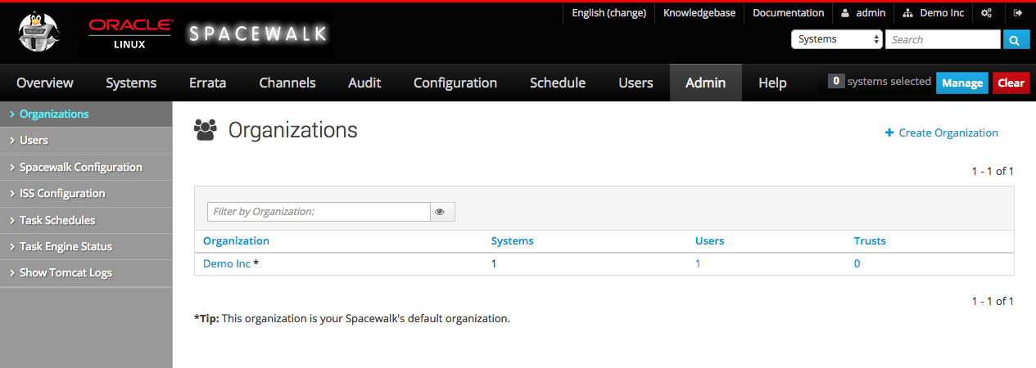
Task: Open the admin user account link
Action: pyautogui.click(x=863, y=13)
